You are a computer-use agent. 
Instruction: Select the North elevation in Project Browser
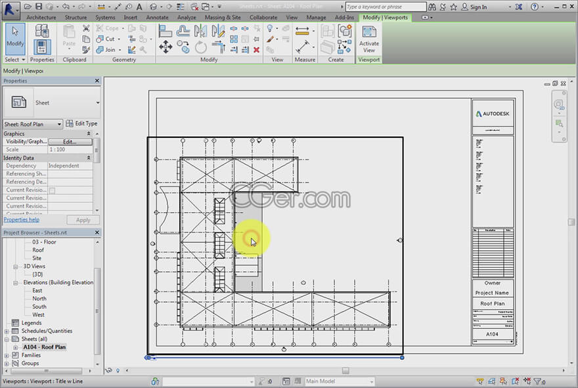(x=39, y=299)
